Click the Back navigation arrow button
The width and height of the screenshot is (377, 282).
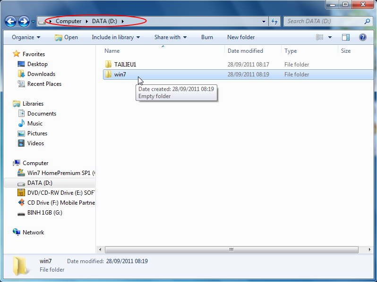tap(11, 21)
